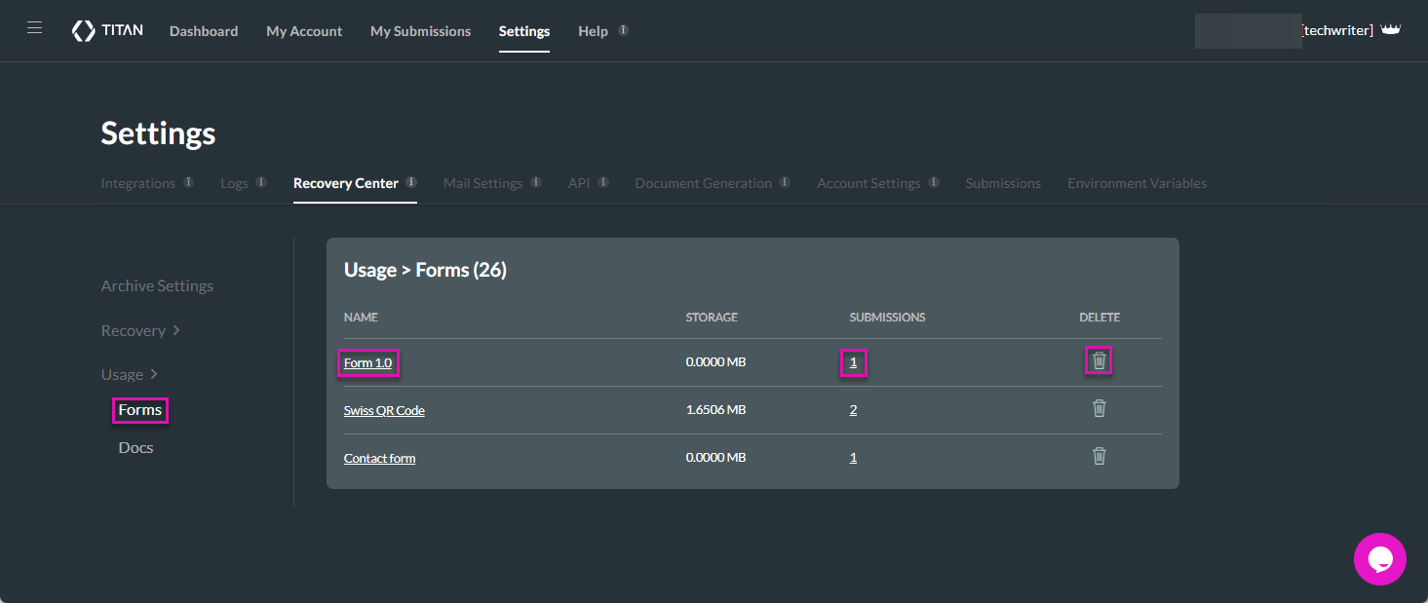This screenshot has height=603, width=1428.
Task: Delete Contact form with the trash icon
Action: coord(1099,456)
